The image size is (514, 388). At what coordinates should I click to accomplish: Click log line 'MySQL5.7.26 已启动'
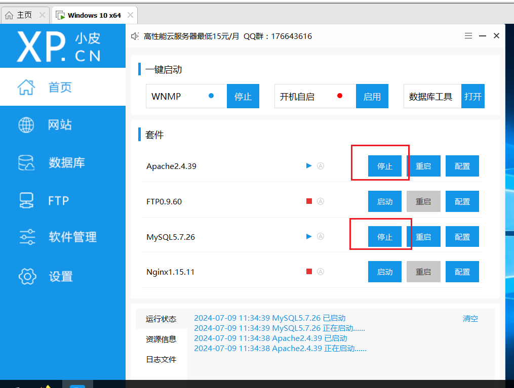[270, 318]
